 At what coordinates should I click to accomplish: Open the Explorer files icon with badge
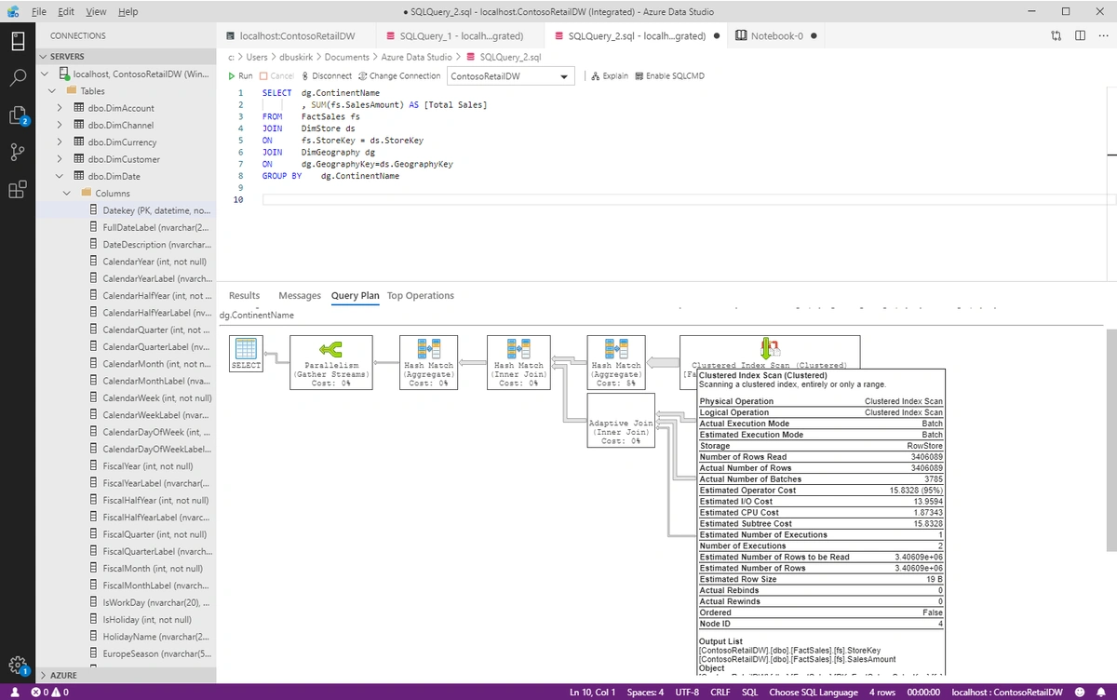(x=18, y=115)
